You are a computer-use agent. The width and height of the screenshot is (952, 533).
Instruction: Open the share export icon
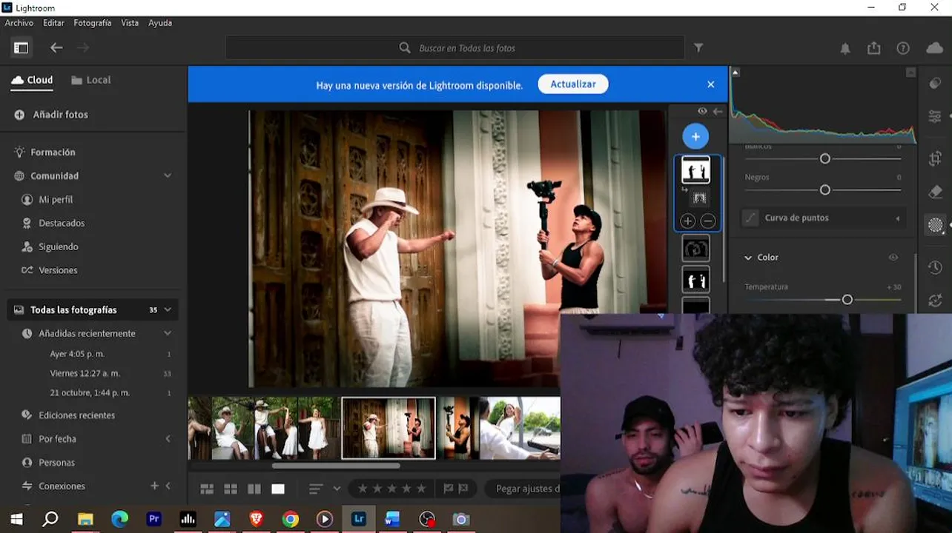coord(874,48)
